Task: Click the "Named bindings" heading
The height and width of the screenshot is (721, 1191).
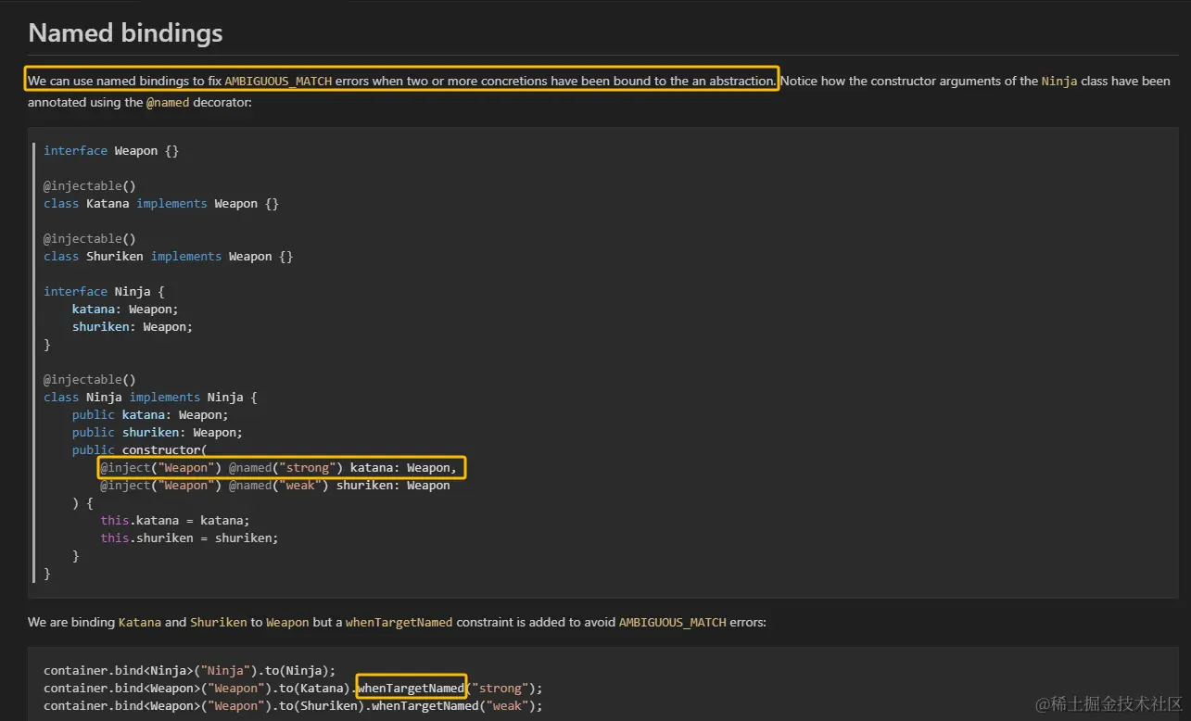Action: [125, 33]
